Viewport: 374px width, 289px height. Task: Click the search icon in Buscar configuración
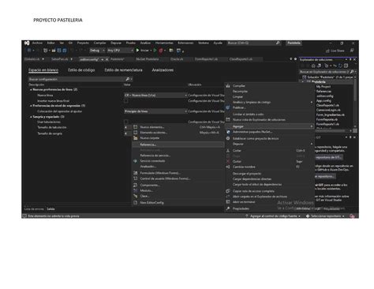(128, 79)
